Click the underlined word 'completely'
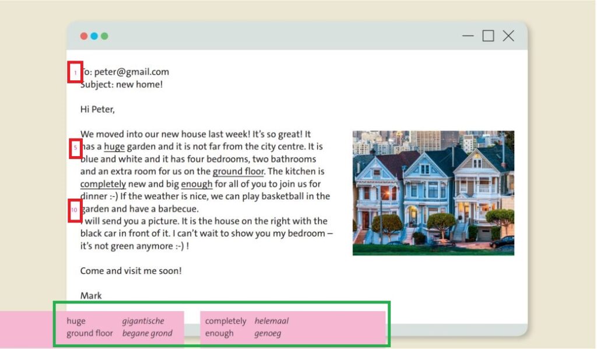 pos(103,184)
